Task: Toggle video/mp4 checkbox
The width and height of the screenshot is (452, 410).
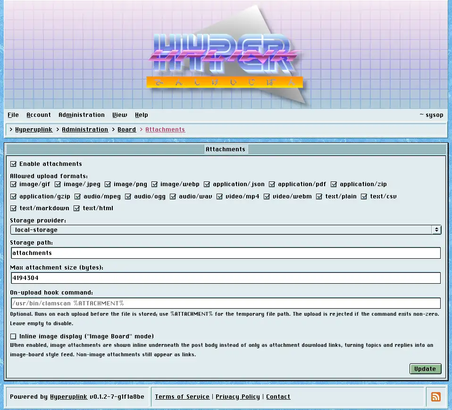Action: coord(219,197)
